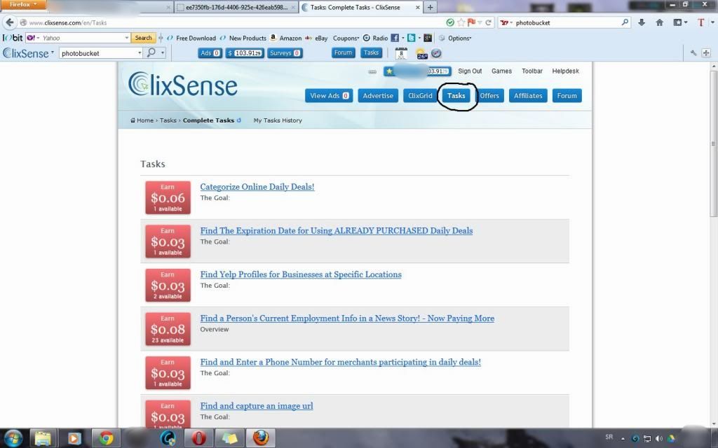Click the calendar icon in ClixSense toolbar
718x448 pixels.
401,53
